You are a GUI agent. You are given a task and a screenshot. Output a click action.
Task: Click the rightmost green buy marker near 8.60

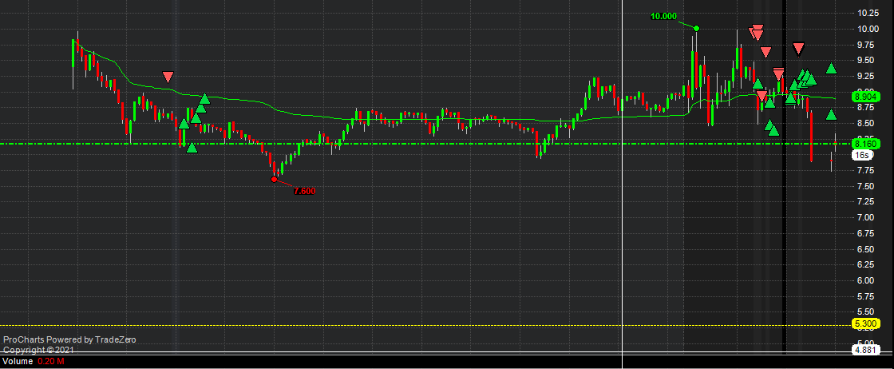pos(831,115)
